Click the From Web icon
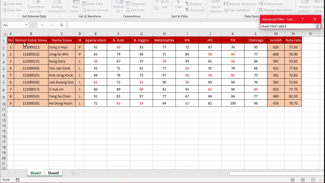 (4, 4)
